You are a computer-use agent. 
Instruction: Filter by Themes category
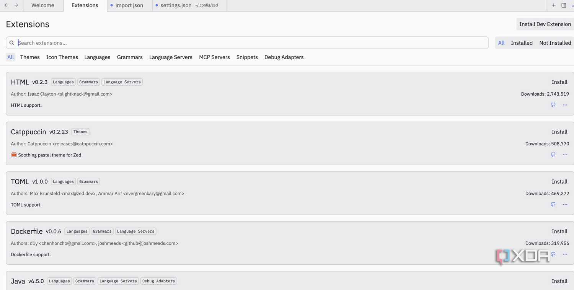(x=30, y=57)
